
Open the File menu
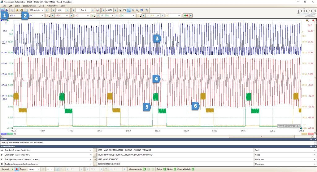(4, 6)
